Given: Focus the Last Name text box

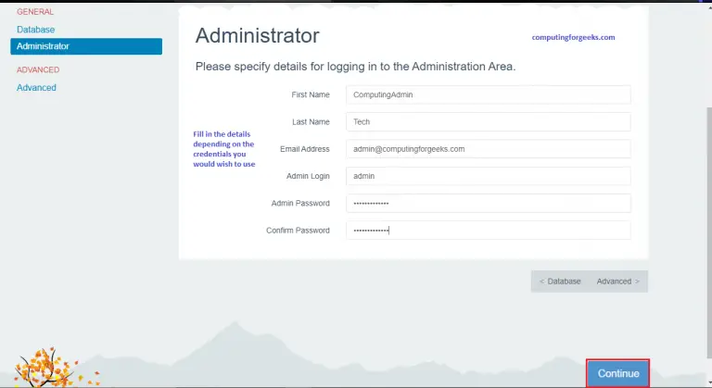Looking at the screenshot, I should pos(488,121).
